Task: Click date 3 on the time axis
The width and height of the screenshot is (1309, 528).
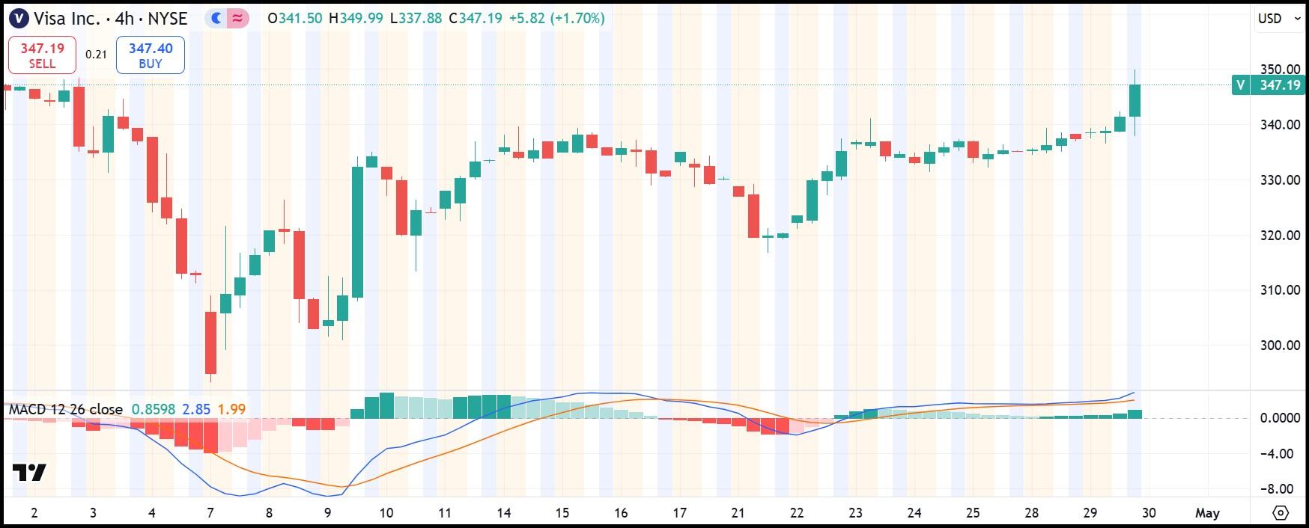Action: pyautogui.click(x=93, y=513)
